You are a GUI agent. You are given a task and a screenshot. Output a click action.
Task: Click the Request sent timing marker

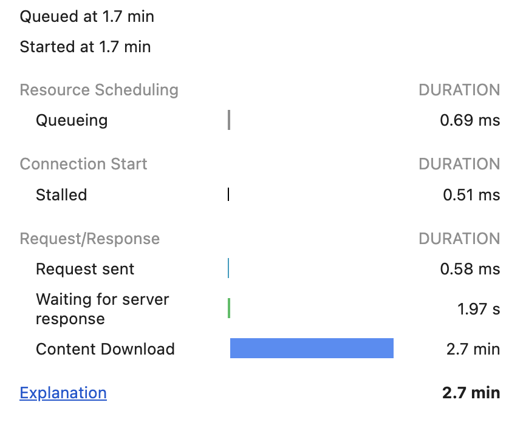[x=228, y=268]
